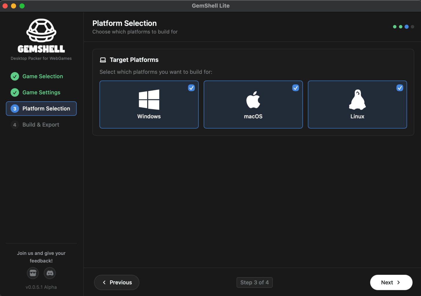Viewport: 421px width, 296px height.
Task: Click the step 3 number badge
Action: click(x=15, y=109)
